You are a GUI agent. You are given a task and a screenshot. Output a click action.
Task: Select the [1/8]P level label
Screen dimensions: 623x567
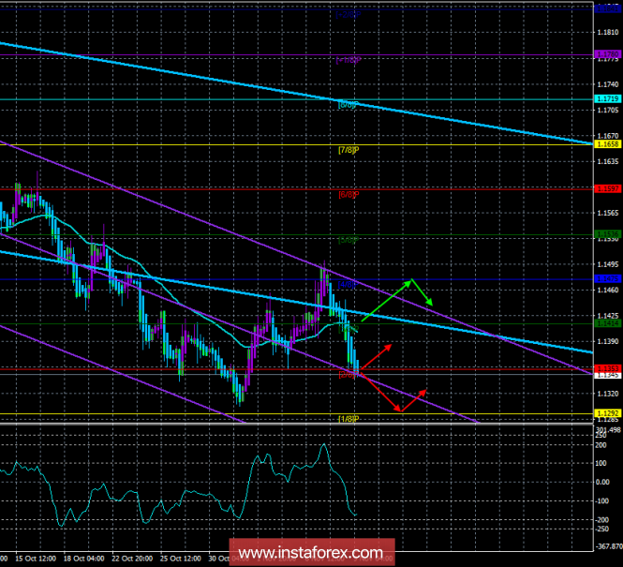pyautogui.click(x=349, y=418)
